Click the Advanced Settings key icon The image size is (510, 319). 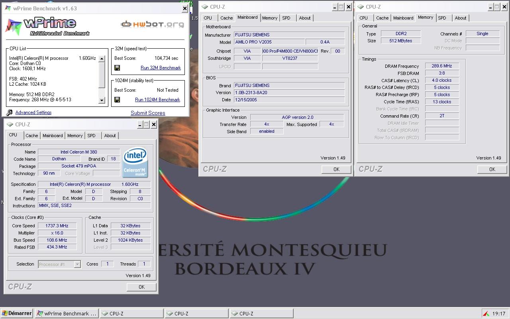click(x=10, y=112)
